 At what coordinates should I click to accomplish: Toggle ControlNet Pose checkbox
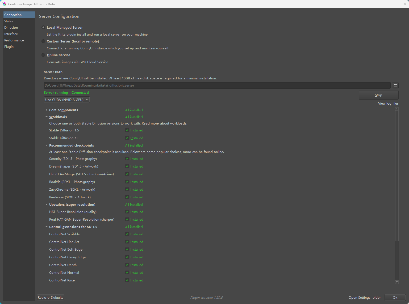(x=127, y=280)
